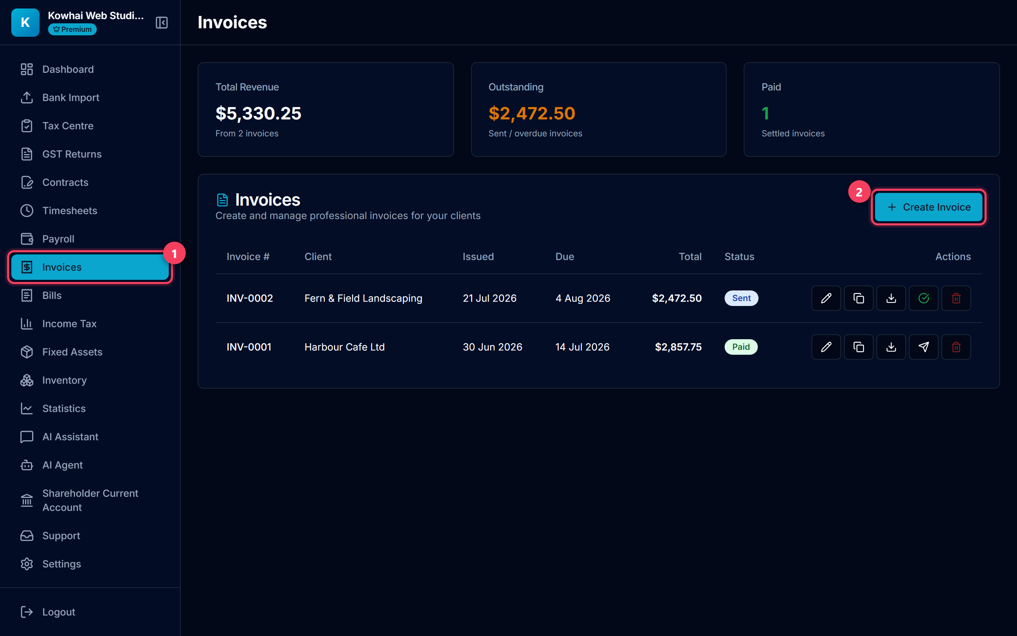Click the Create Invoice button
This screenshot has width=1017, height=636.
pyautogui.click(x=928, y=207)
